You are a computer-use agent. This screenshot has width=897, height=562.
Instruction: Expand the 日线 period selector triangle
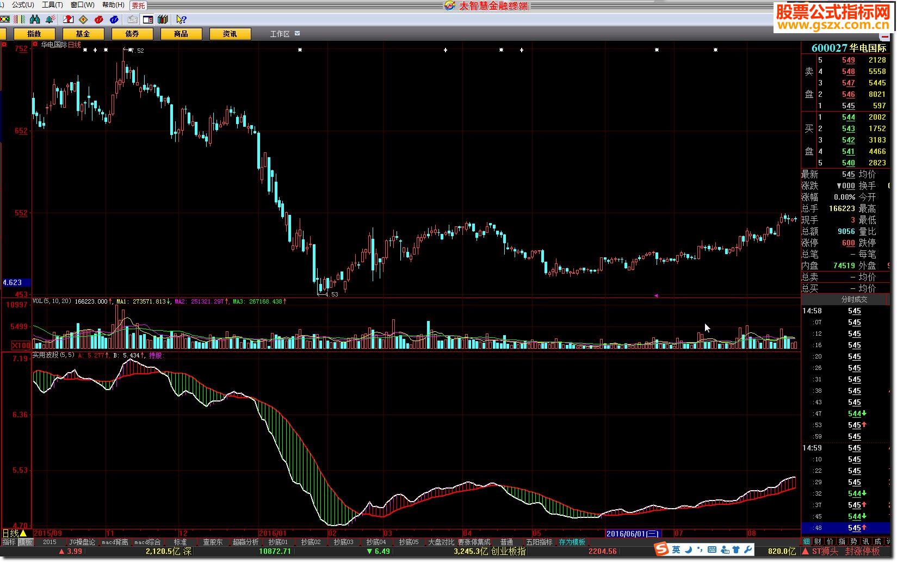pyautogui.click(x=23, y=533)
